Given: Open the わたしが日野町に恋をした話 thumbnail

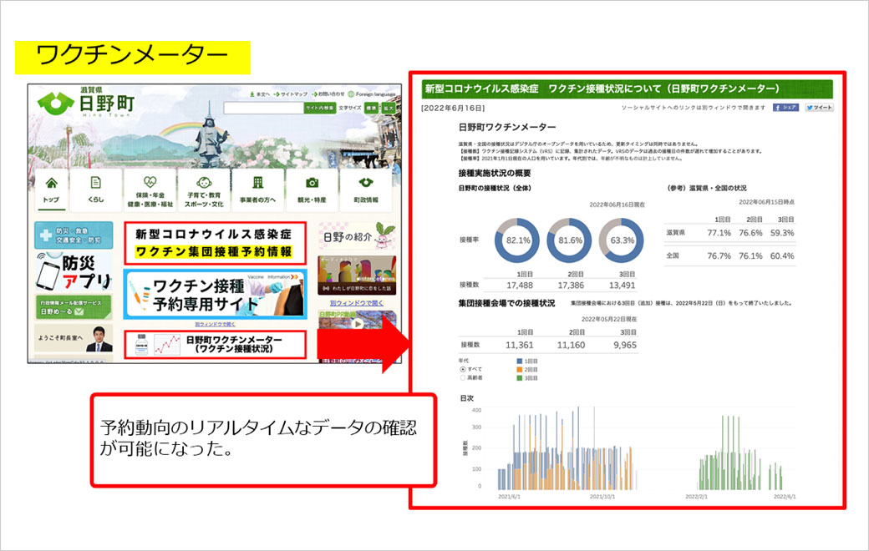Looking at the screenshot, I should [x=358, y=275].
